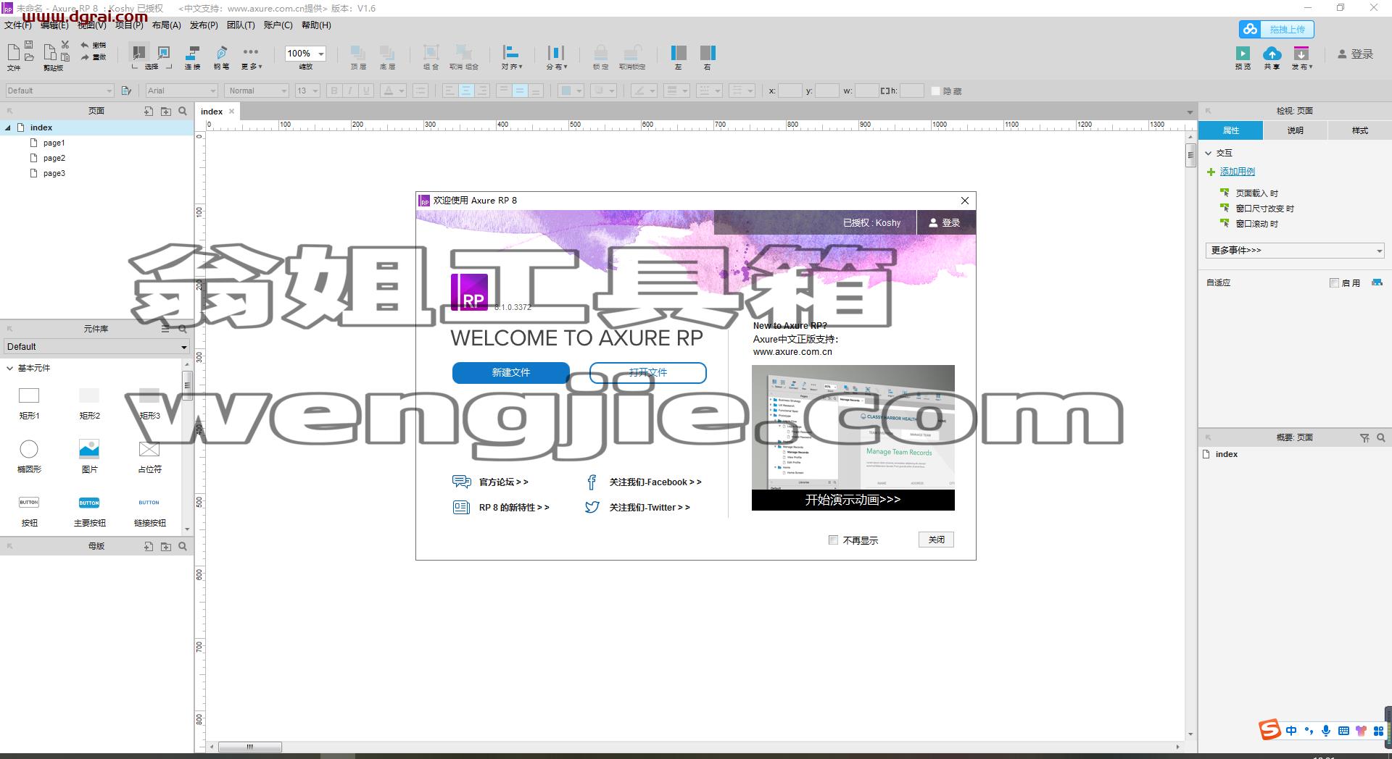Open the Default library selector dropdown
Viewport: 1392px width, 759px height.
[96, 347]
